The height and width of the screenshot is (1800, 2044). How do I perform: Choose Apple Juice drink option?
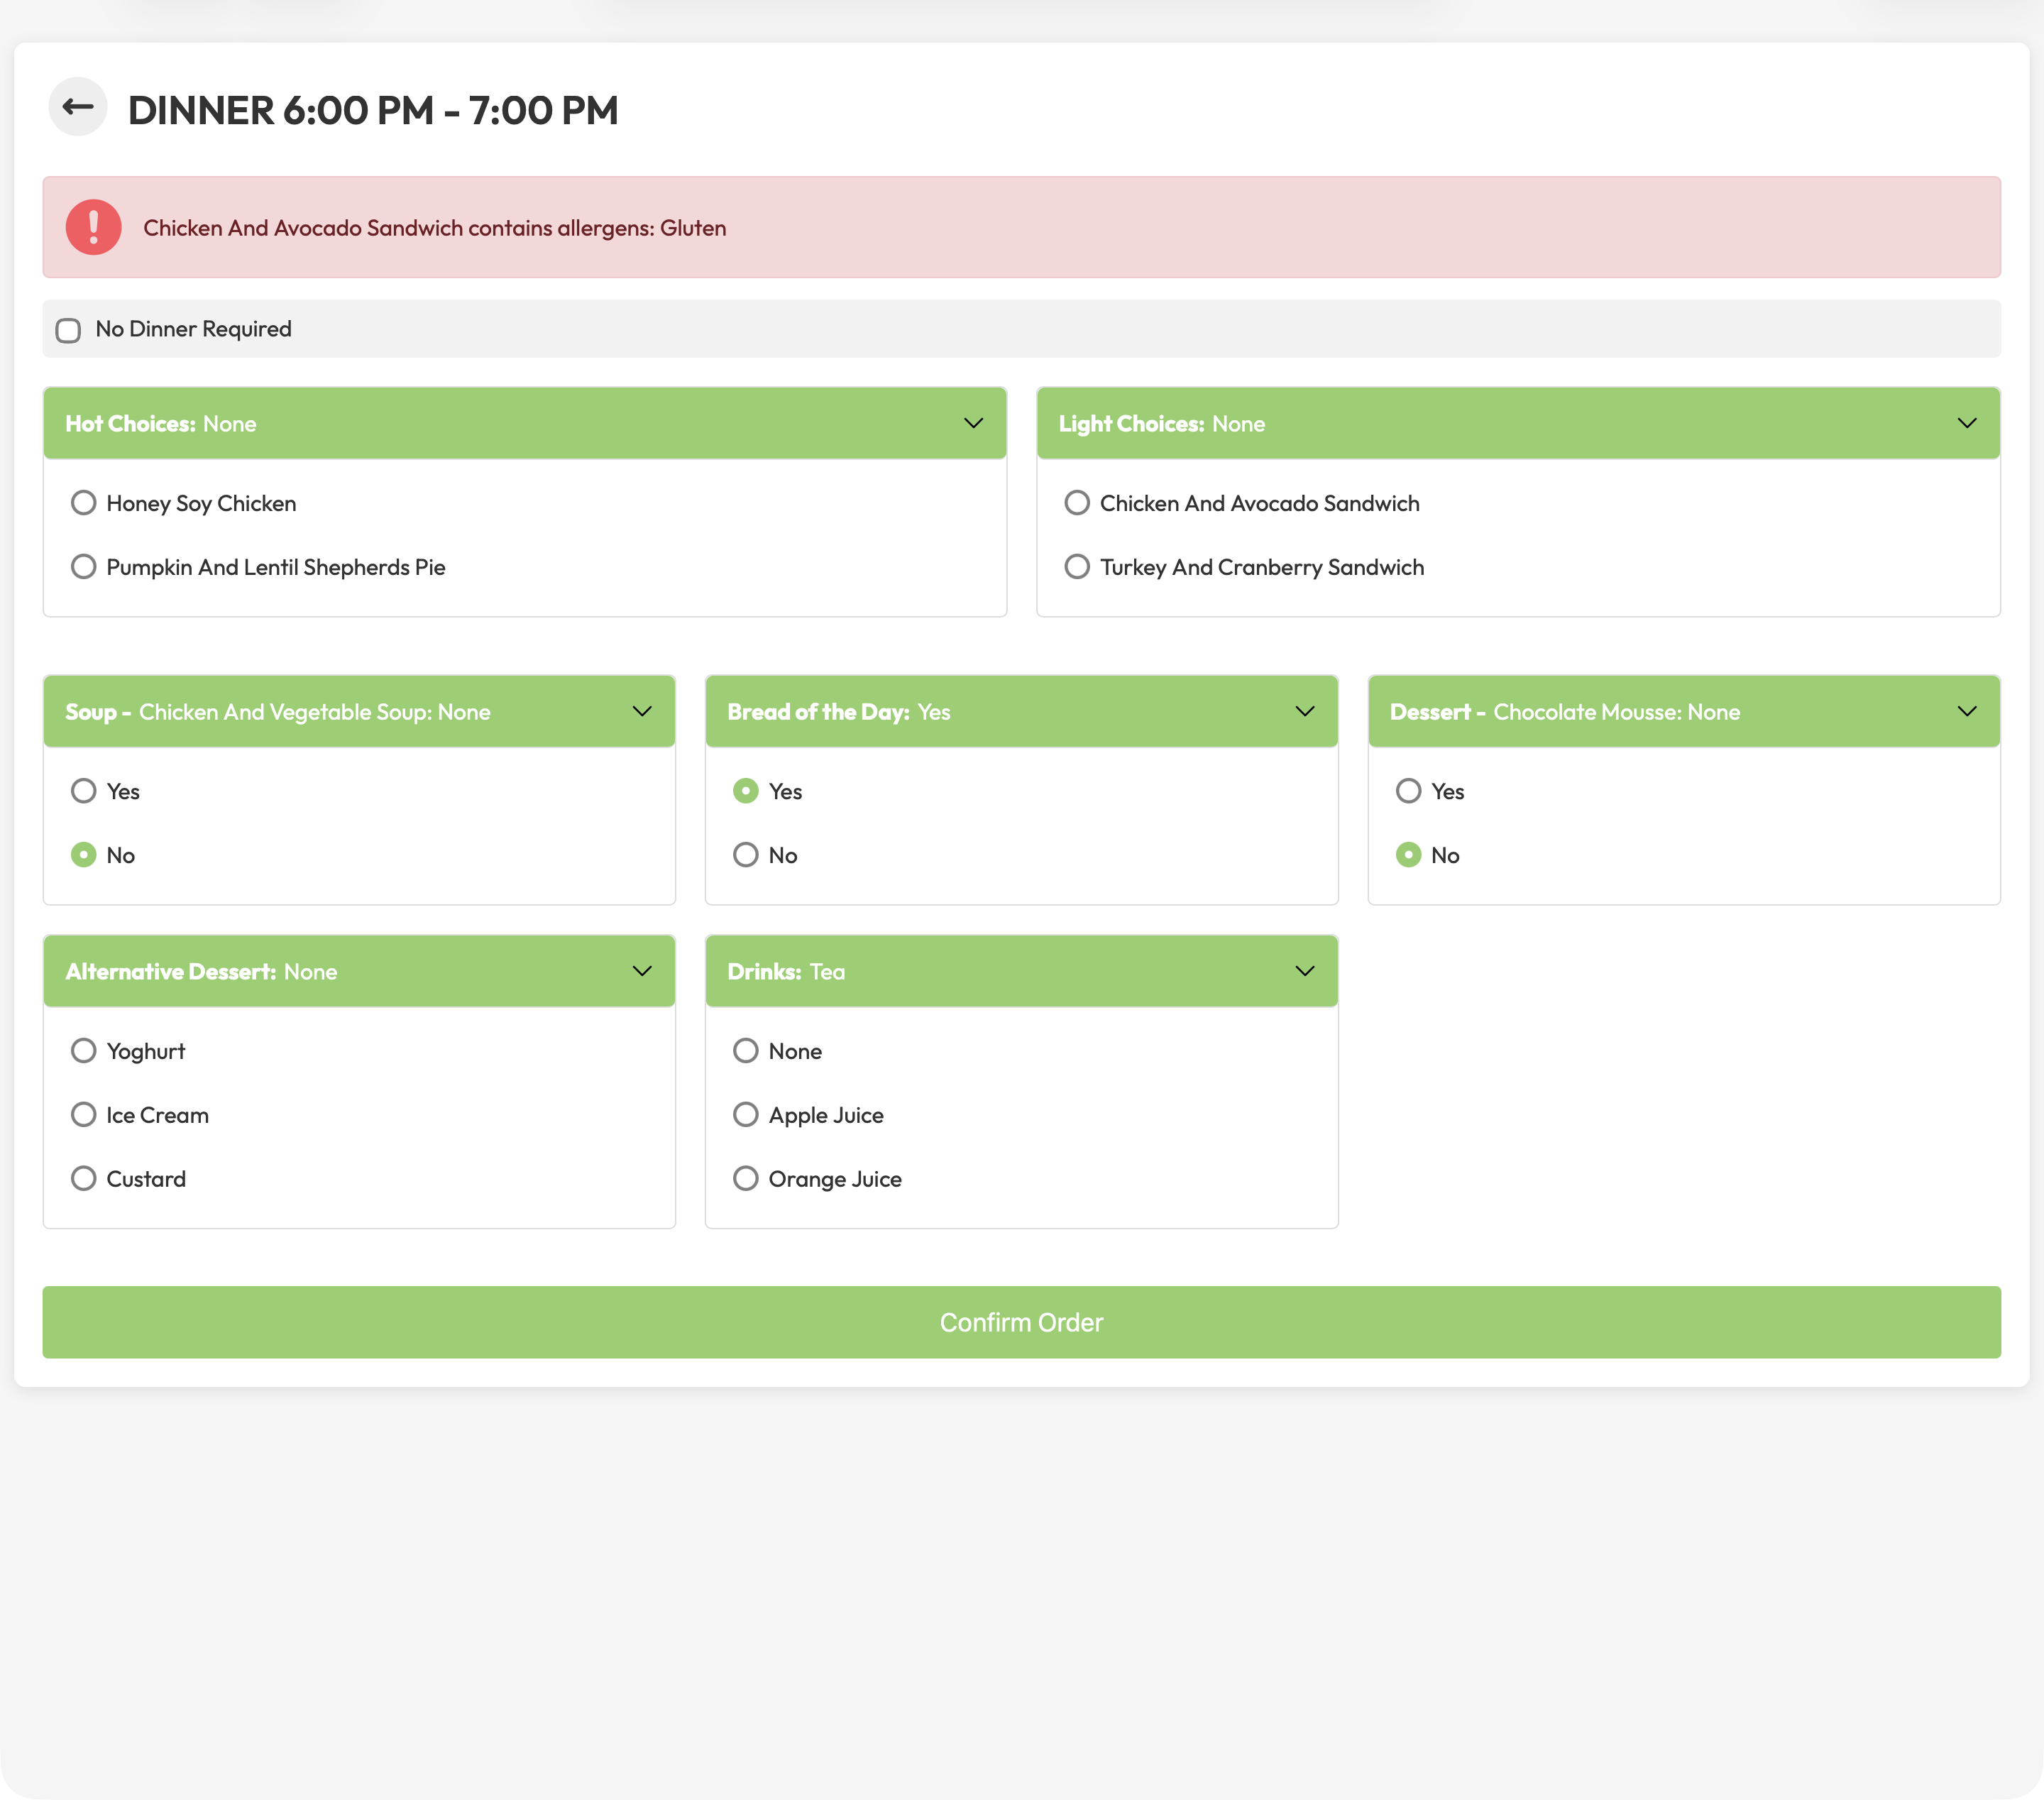tap(746, 1115)
